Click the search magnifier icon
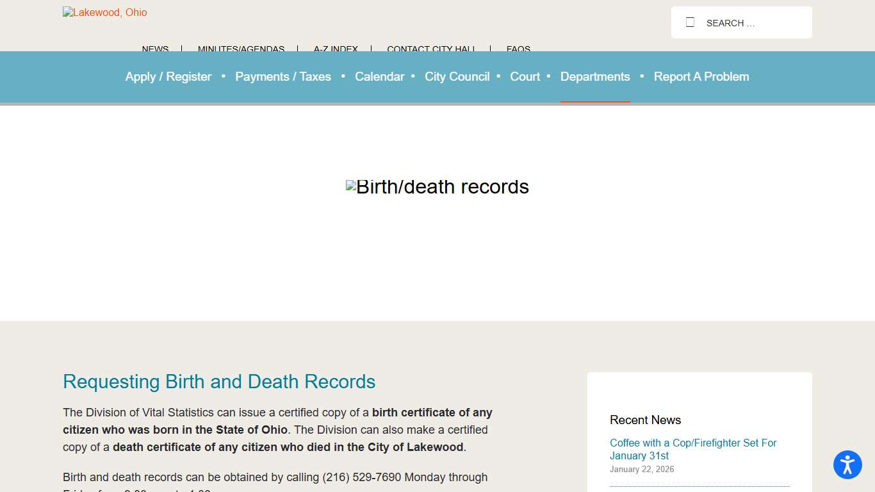This screenshot has width=875, height=492. pos(690,21)
